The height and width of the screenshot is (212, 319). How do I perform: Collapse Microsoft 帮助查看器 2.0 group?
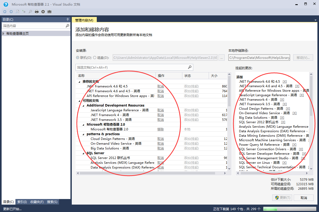83,125
